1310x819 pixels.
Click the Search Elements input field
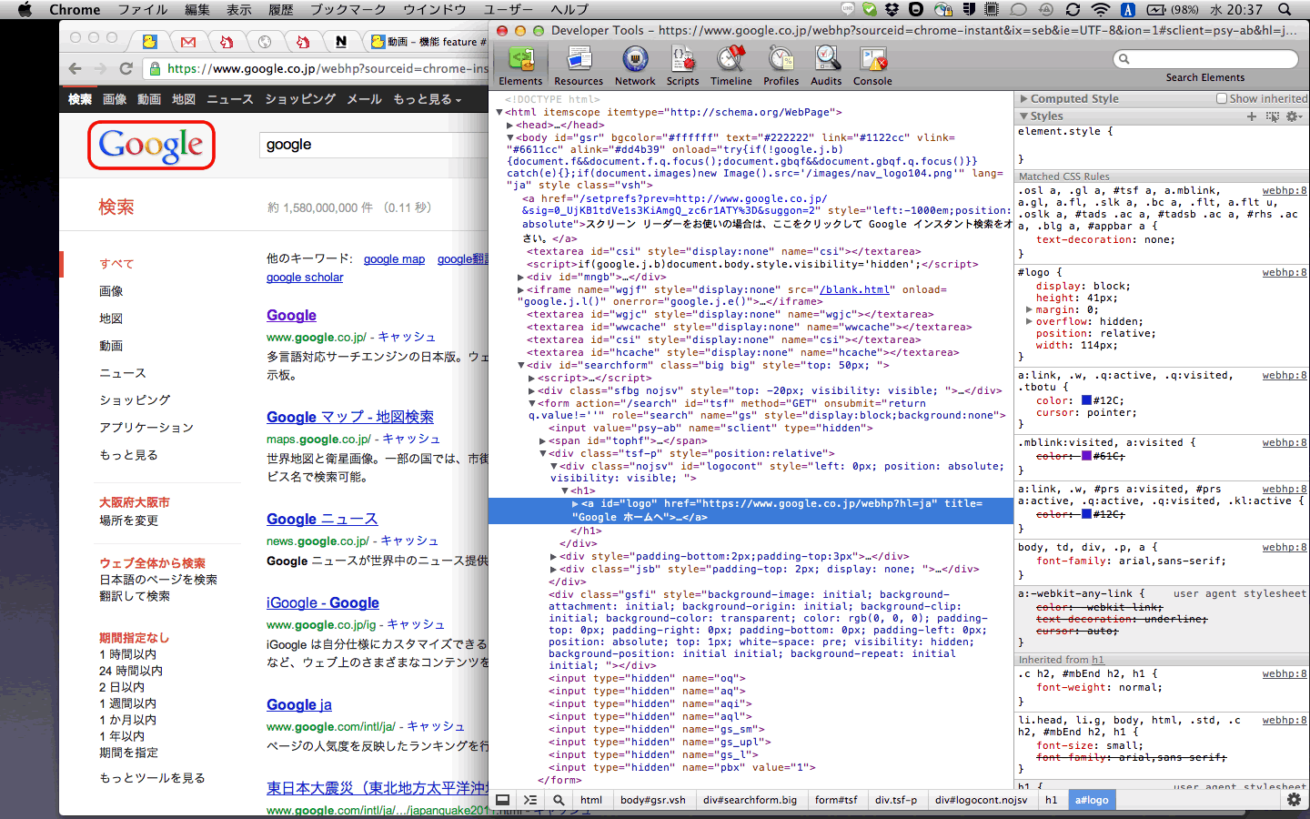coord(1205,59)
